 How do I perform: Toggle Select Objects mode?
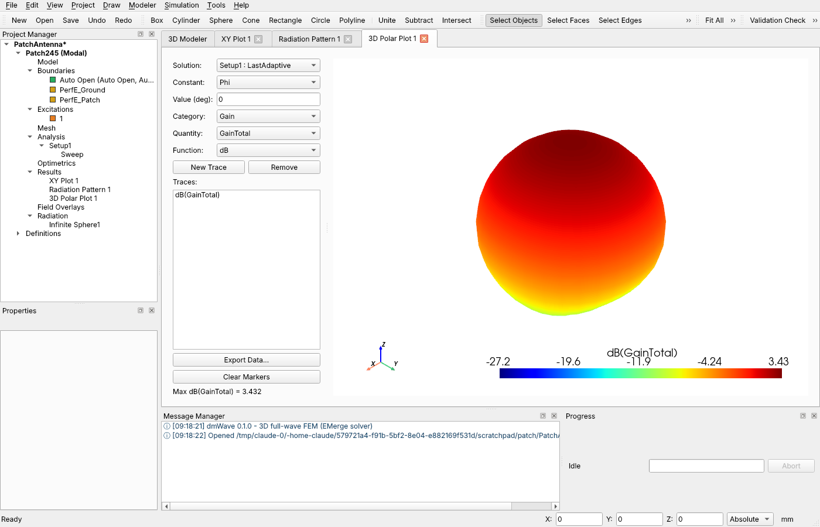pos(514,20)
